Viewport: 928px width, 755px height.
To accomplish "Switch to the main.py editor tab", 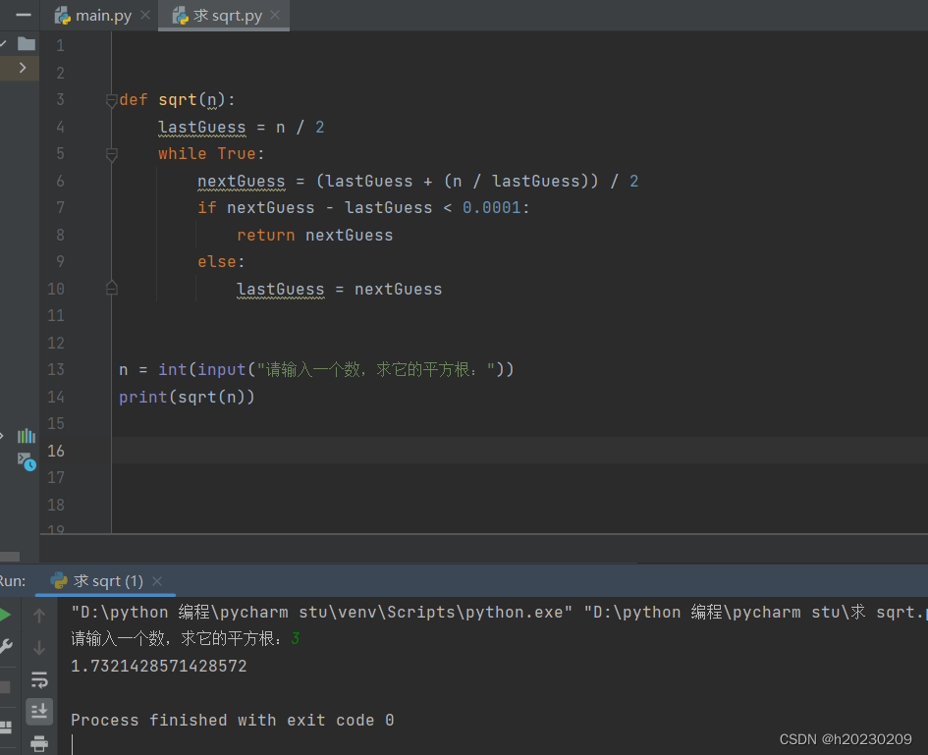I will [x=93, y=16].
